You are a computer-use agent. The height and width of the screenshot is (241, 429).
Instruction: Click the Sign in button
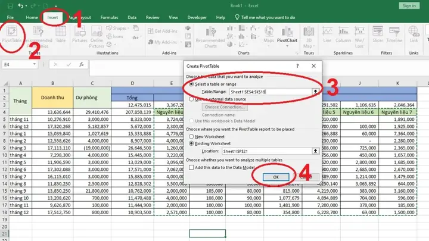[x=409, y=6]
